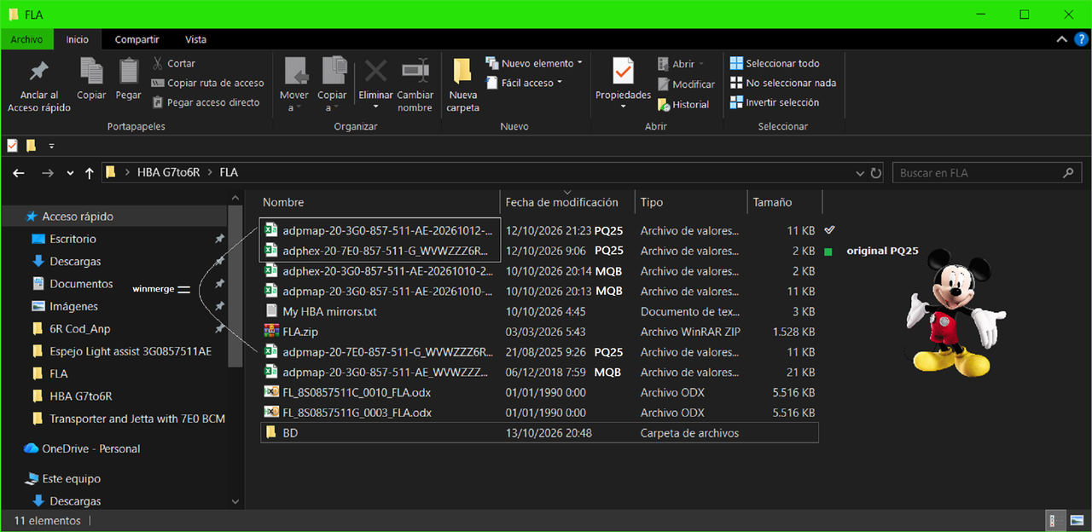Screen dimensions: 1092x532
Task: Open the Mover a dropdown
Action: [294, 85]
